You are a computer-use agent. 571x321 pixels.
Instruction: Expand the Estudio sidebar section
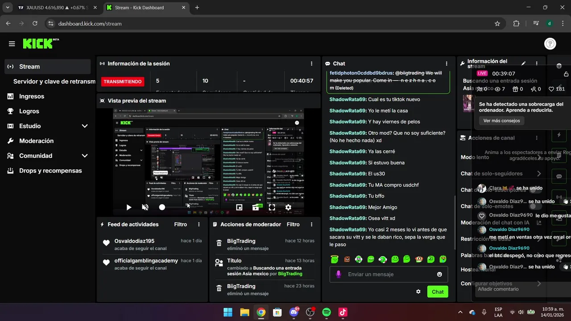[85, 126]
